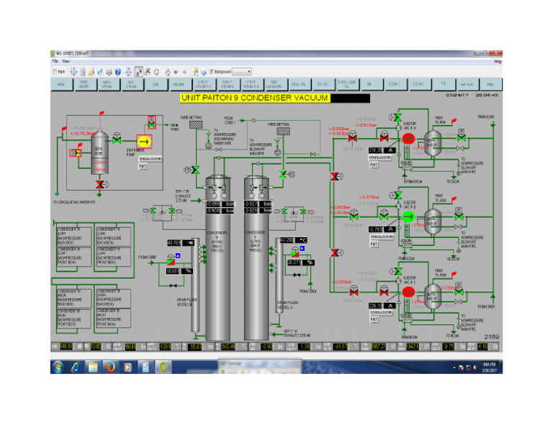
Task: Click the taskbar clock showing 3/24/2017
Action: [x=489, y=367]
